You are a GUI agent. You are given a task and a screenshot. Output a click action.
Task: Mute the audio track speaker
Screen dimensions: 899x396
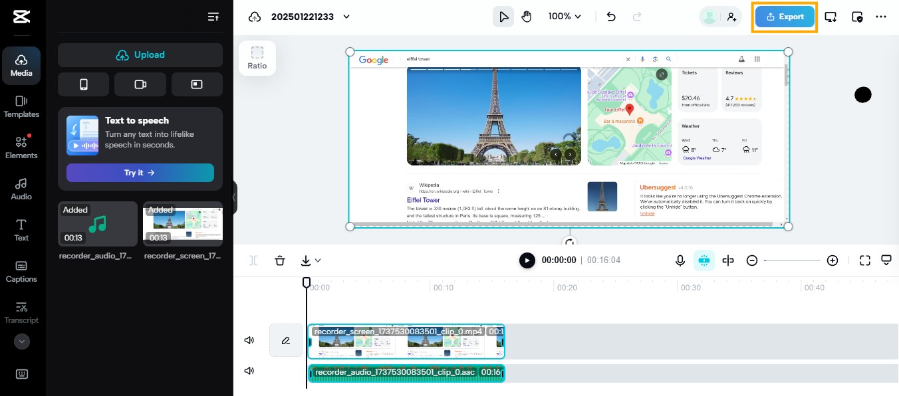[x=249, y=371]
